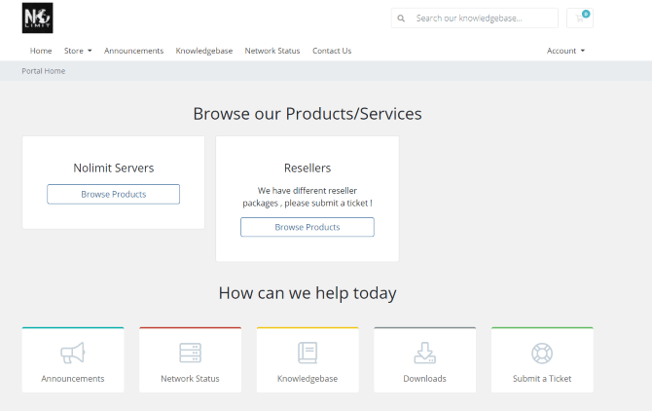Click the reseller packages description text

tap(308, 197)
